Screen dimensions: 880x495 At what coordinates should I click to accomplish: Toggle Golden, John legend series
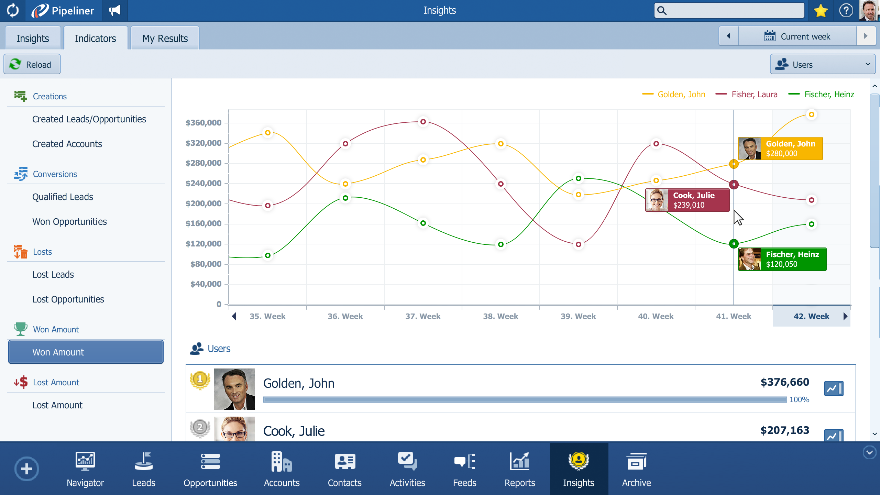(x=674, y=94)
